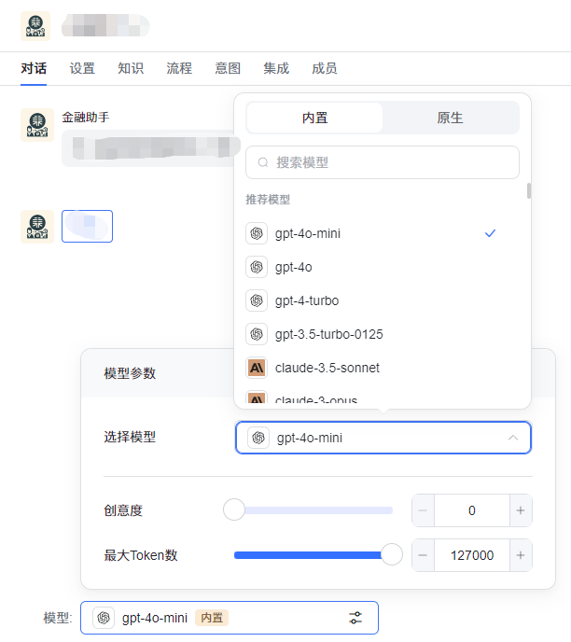The height and width of the screenshot is (642, 571).
Task: Switch to 原生 model source
Action: pos(450,118)
